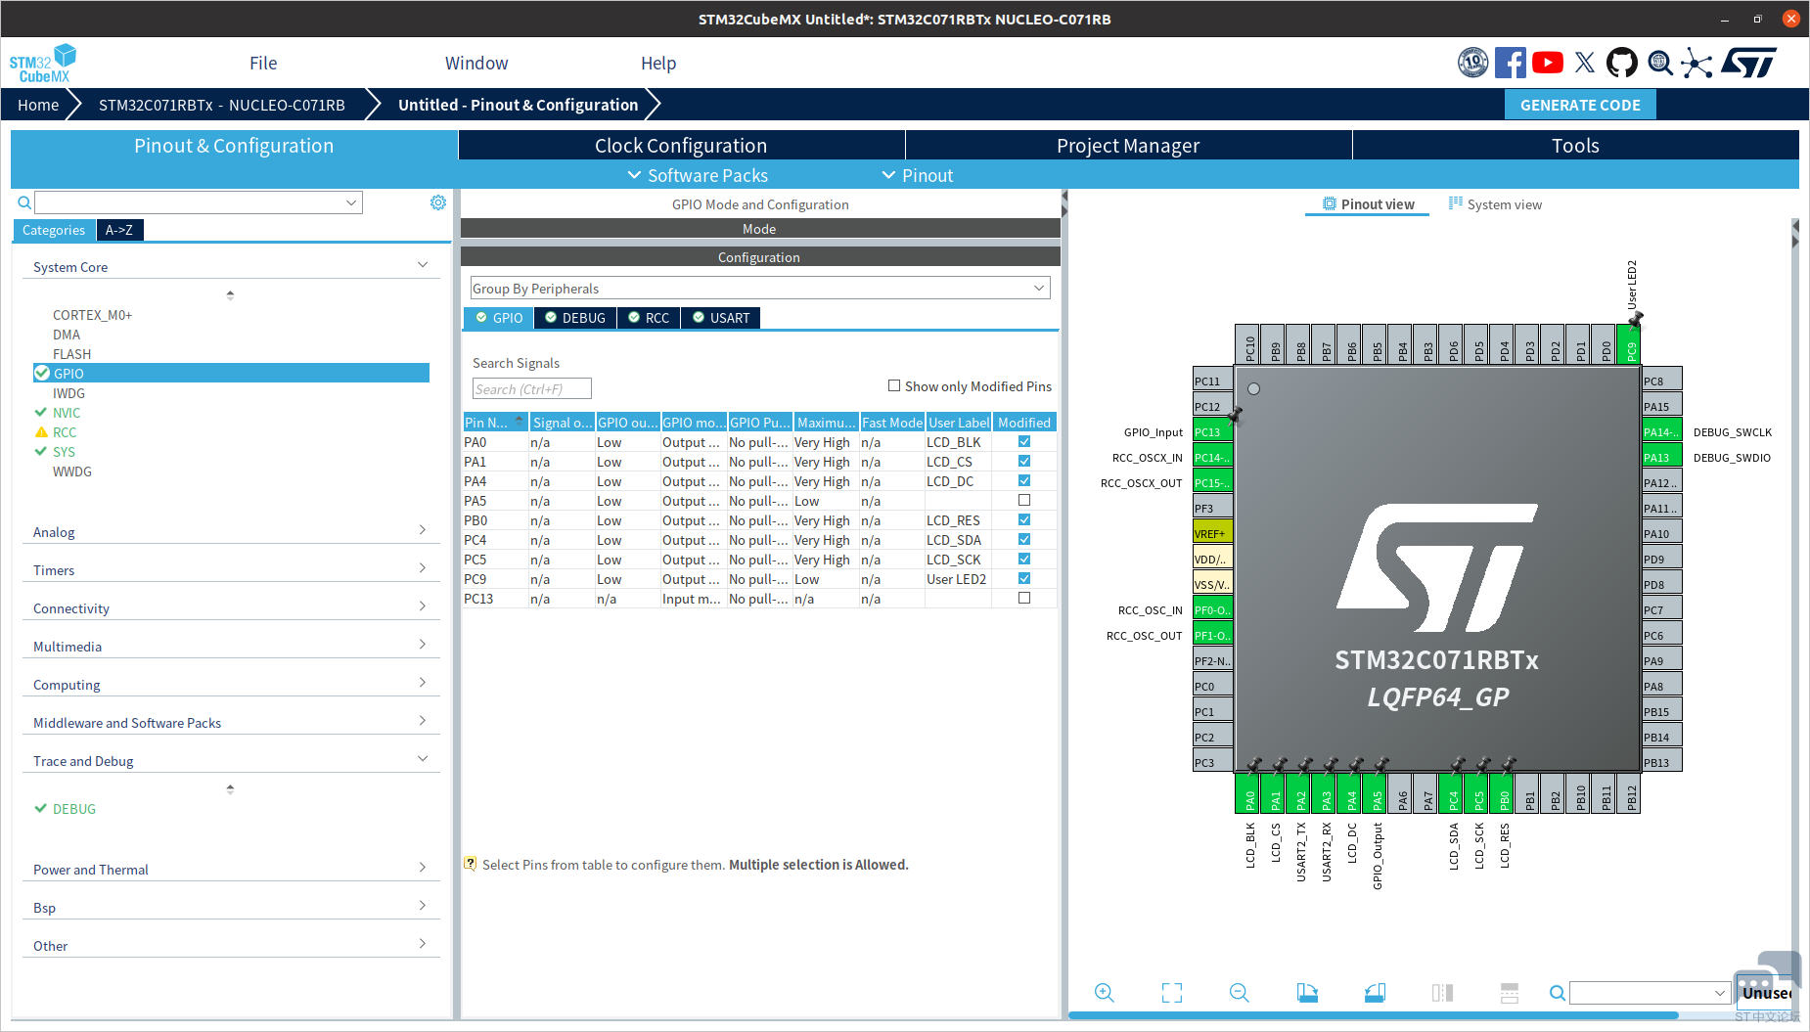
Task: Switch to System view
Action: coord(1495,204)
